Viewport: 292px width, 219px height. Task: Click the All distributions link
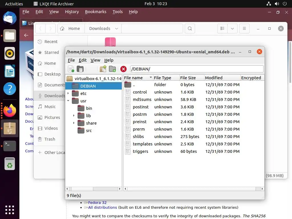pos(102,208)
